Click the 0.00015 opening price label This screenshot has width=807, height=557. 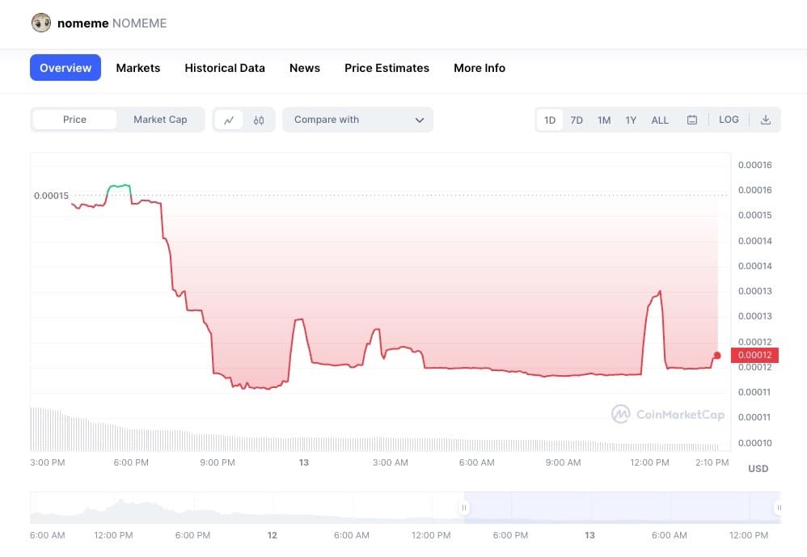coord(51,196)
